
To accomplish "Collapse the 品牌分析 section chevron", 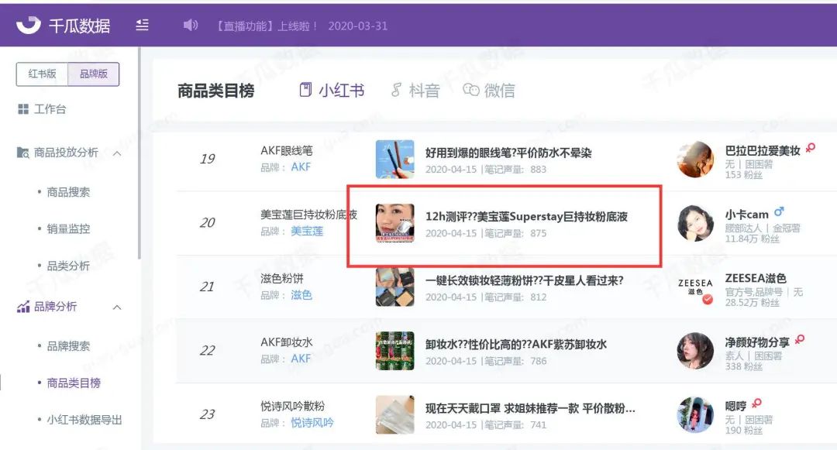I will [x=118, y=307].
